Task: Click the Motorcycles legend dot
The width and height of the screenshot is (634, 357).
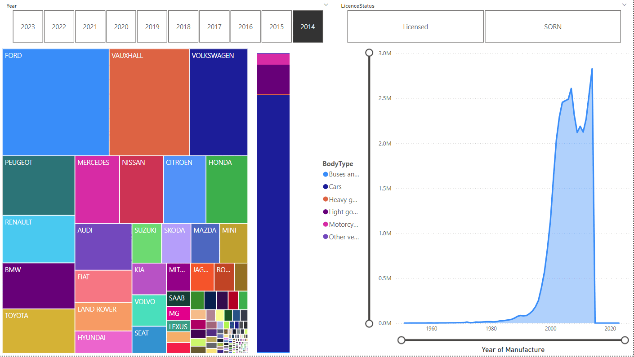Action: 326,225
